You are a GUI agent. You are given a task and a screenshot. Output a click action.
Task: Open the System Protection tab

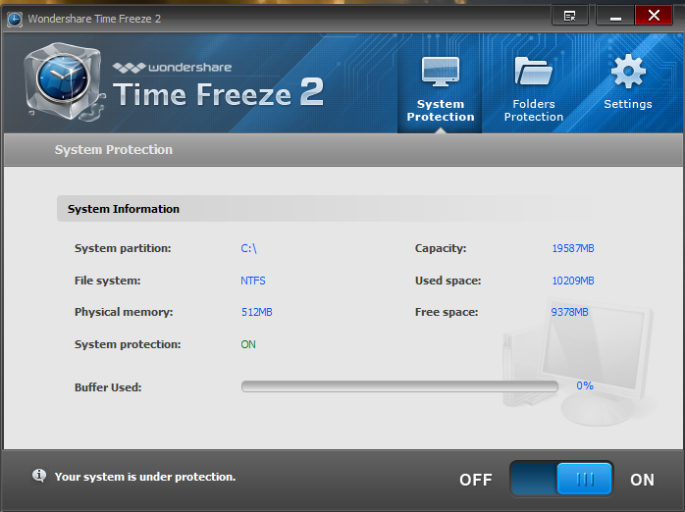point(440,84)
